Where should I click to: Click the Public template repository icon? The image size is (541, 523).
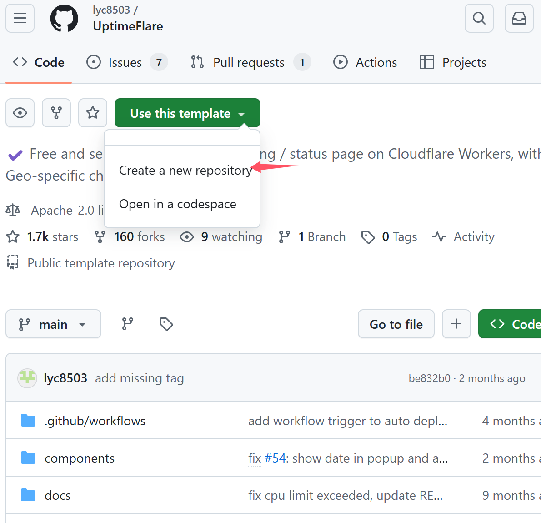click(13, 263)
